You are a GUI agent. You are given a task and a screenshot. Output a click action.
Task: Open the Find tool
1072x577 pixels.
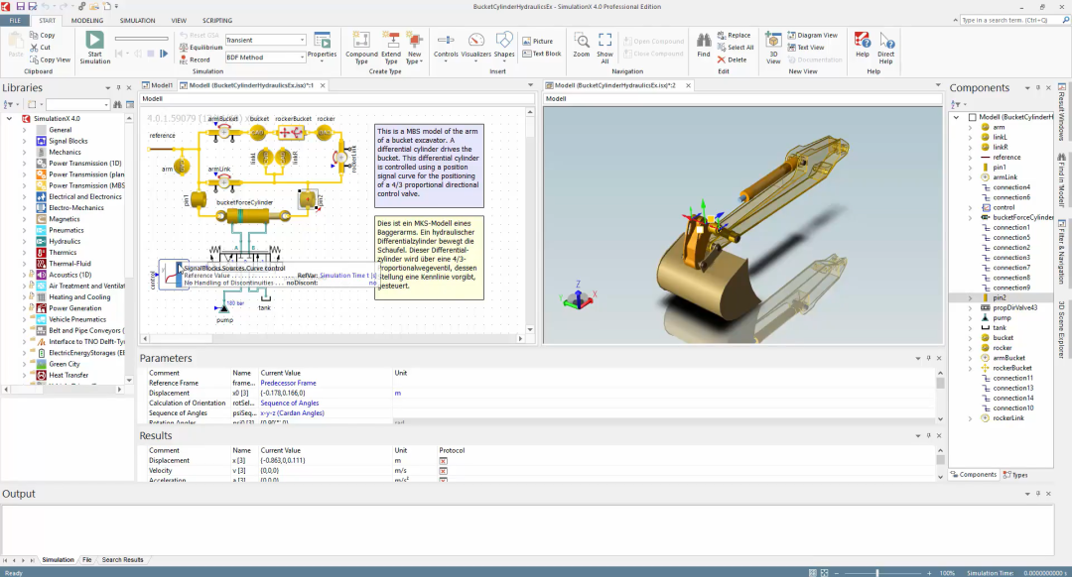click(x=704, y=45)
